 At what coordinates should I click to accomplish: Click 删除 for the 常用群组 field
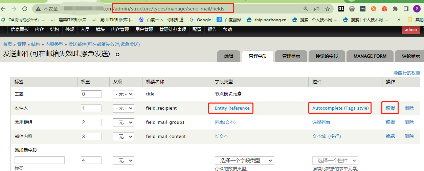click(x=409, y=122)
